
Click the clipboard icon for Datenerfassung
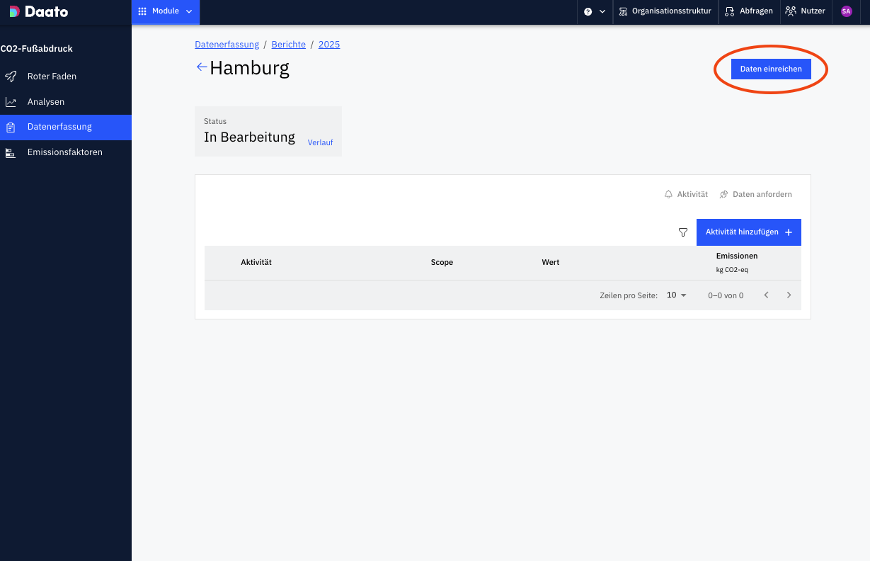click(11, 127)
